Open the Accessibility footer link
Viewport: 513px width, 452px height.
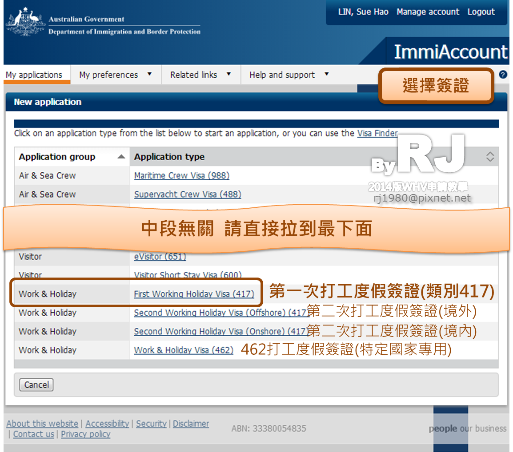point(107,424)
